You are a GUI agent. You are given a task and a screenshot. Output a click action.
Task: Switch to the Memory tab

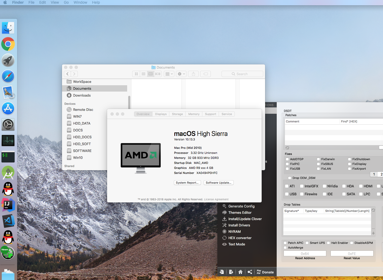click(x=194, y=114)
